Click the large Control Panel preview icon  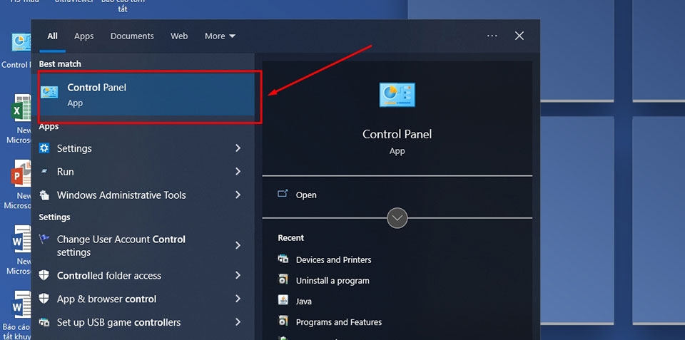(x=397, y=95)
